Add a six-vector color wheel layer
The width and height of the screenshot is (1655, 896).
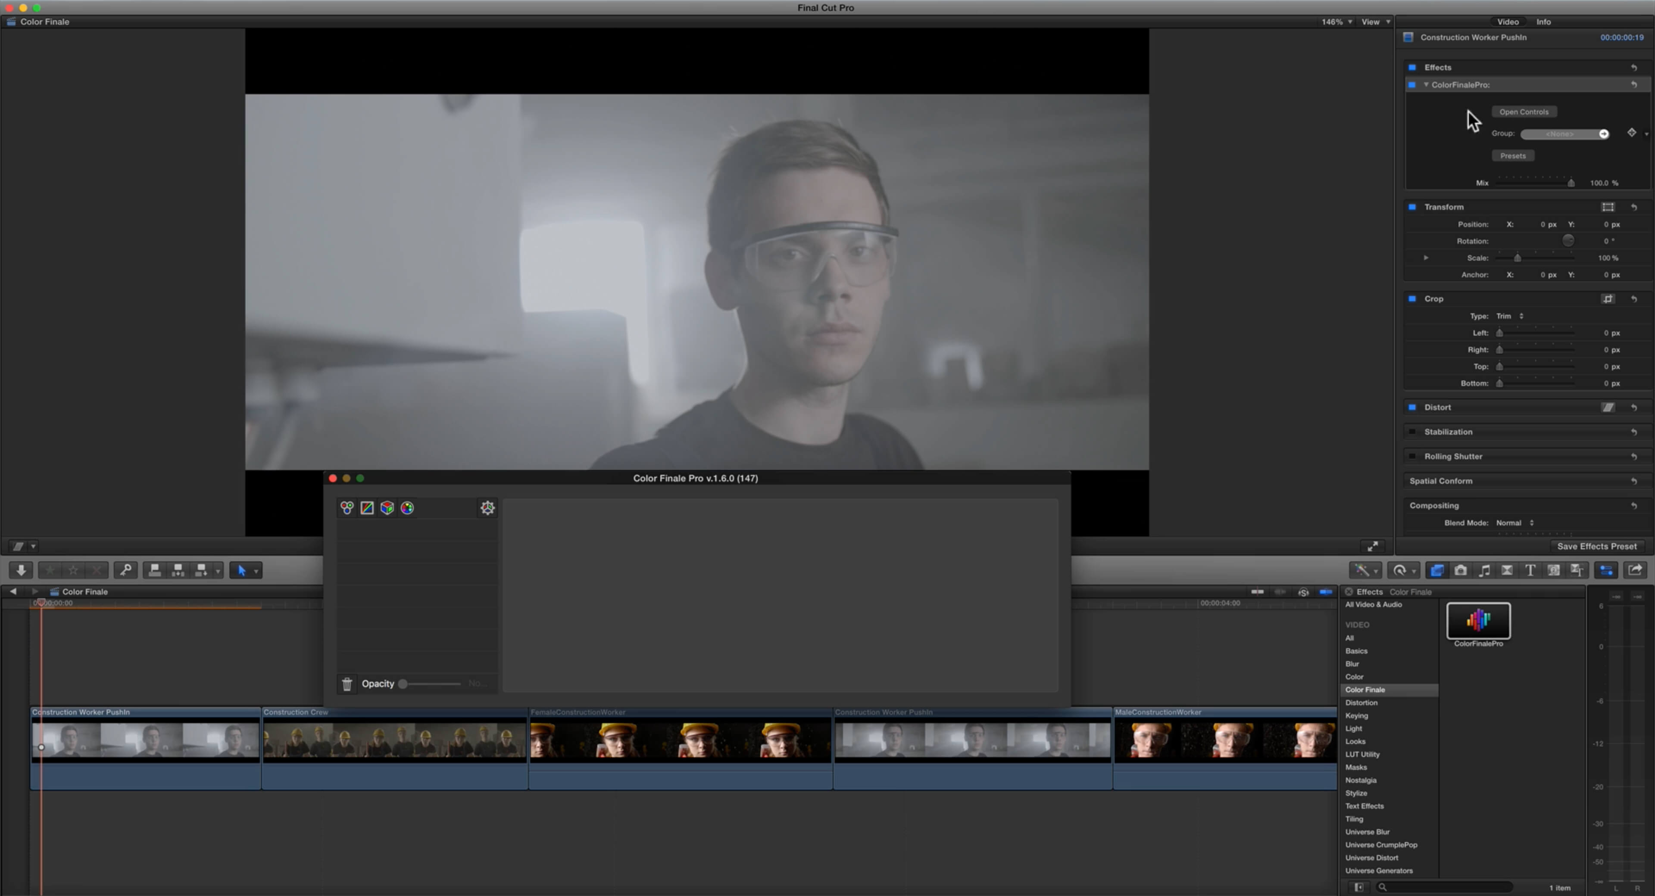[x=407, y=508]
